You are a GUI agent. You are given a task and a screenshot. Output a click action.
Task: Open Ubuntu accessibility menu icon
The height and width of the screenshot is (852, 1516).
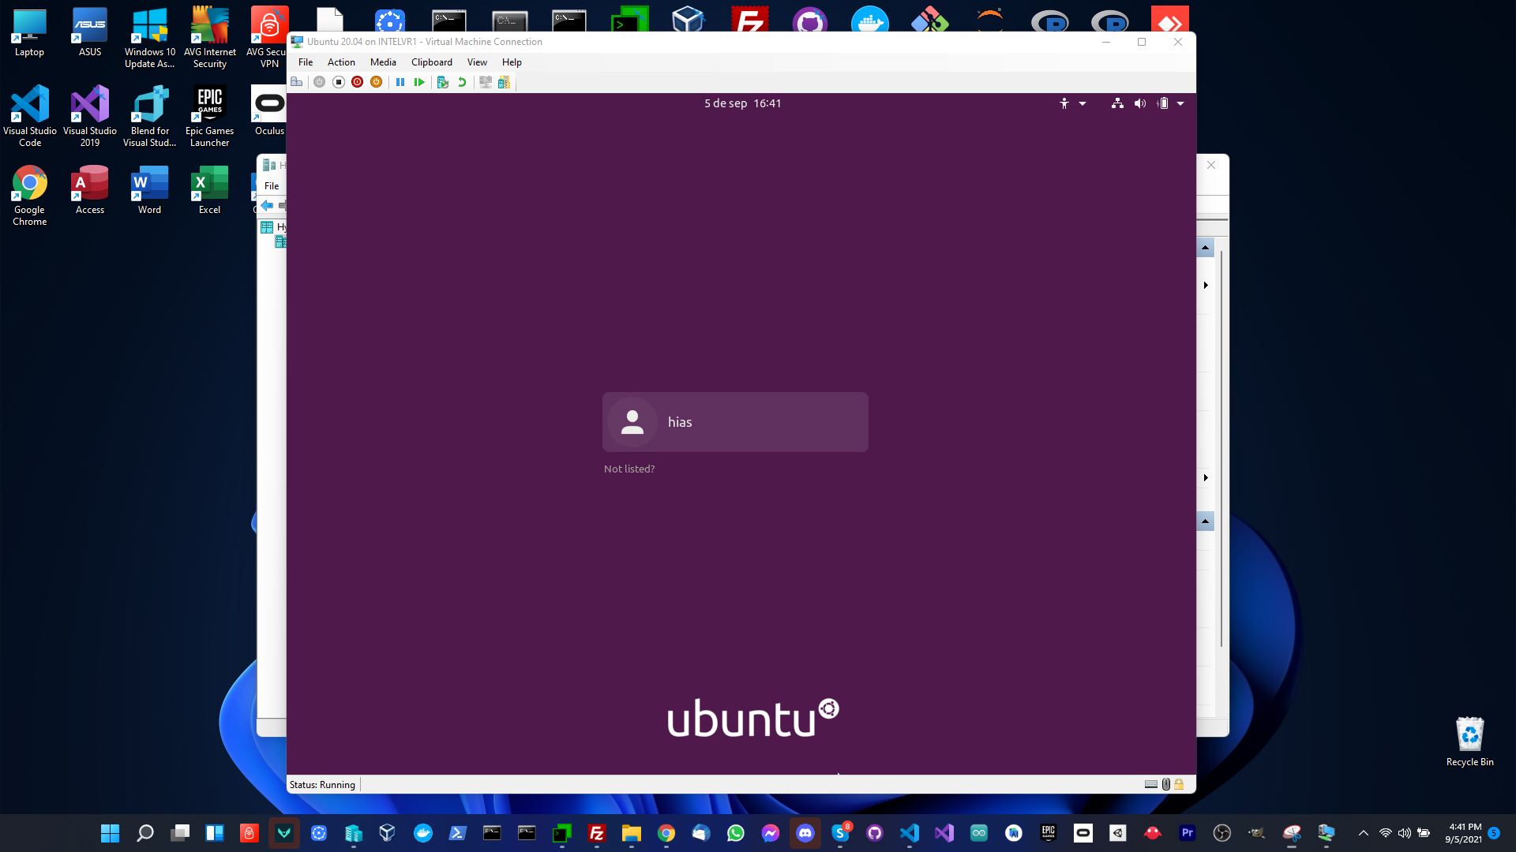(x=1064, y=103)
